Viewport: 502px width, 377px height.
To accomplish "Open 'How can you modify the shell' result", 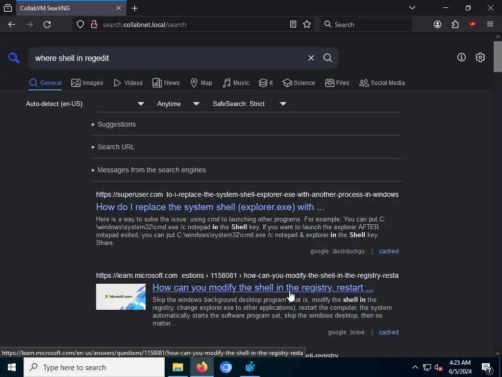I will (263, 288).
